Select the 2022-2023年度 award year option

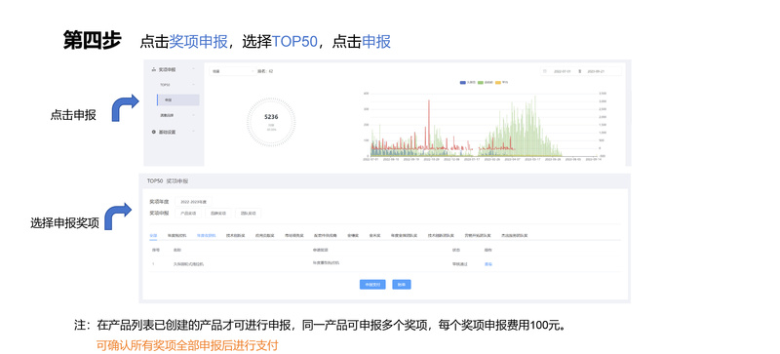tap(193, 202)
